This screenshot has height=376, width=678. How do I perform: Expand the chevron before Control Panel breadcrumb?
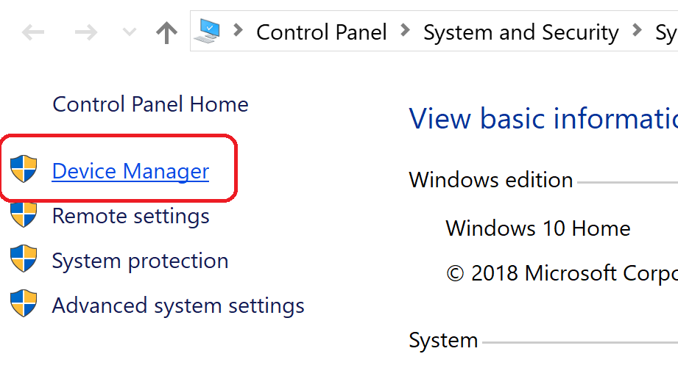pyautogui.click(x=237, y=31)
